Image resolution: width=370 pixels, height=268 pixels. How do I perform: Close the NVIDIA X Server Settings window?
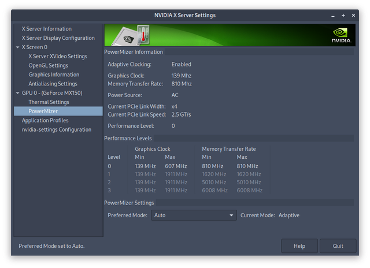353,16
